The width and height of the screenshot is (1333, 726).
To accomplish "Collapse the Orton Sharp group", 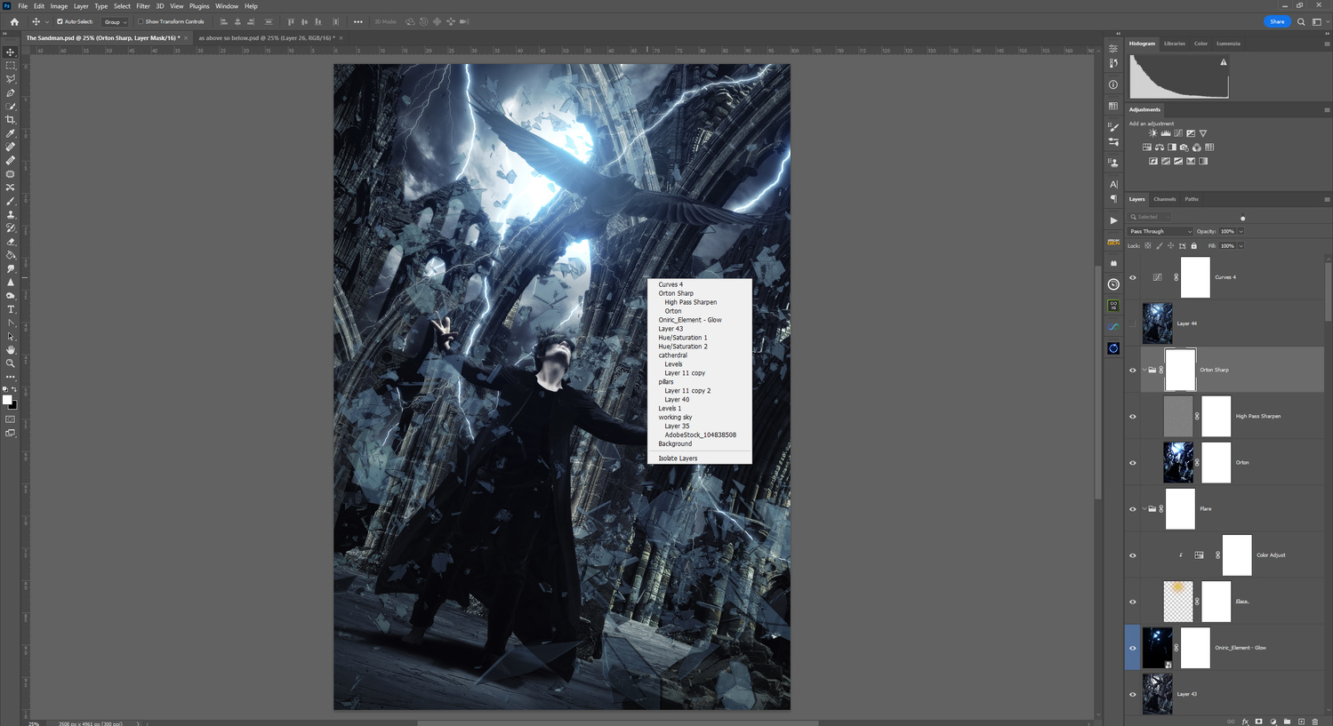I will (1144, 370).
